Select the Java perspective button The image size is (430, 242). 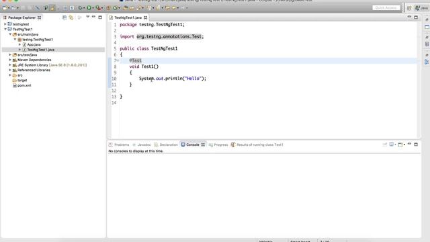(421, 8)
